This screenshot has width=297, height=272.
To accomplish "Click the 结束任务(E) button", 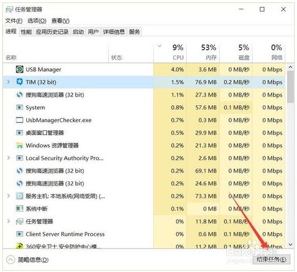I will (271, 260).
